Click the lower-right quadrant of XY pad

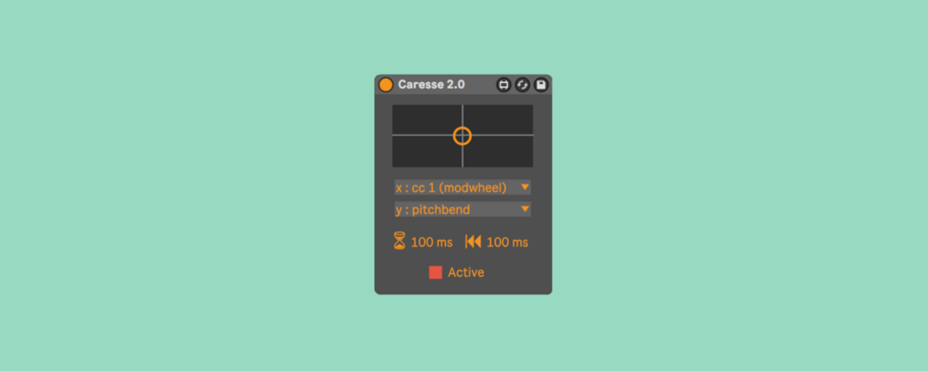click(x=499, y=151)
